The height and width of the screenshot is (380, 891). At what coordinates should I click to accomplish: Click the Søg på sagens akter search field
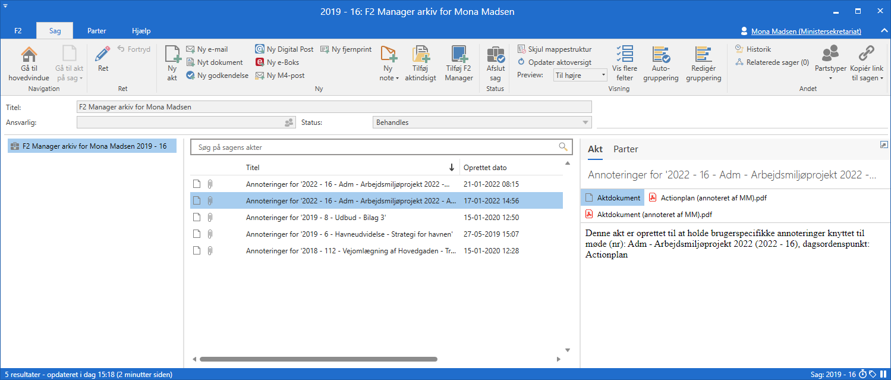374,147
